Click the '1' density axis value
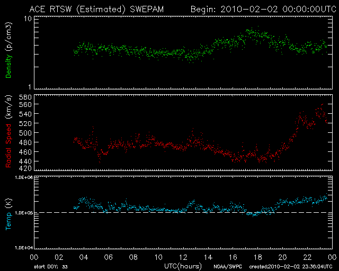This screenshot has width=339, height=271. (x=30, y=87)
